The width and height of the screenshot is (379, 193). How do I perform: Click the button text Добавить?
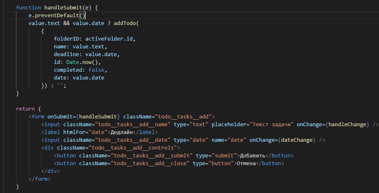point(253,155)
